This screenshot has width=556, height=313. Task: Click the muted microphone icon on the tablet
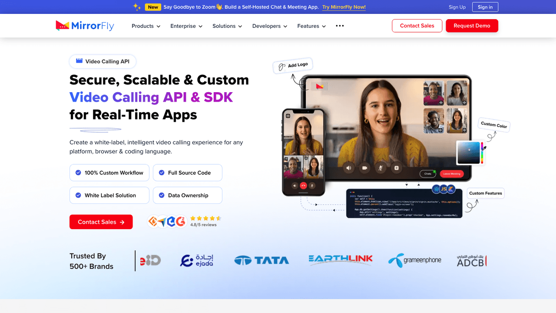(381, 168)
